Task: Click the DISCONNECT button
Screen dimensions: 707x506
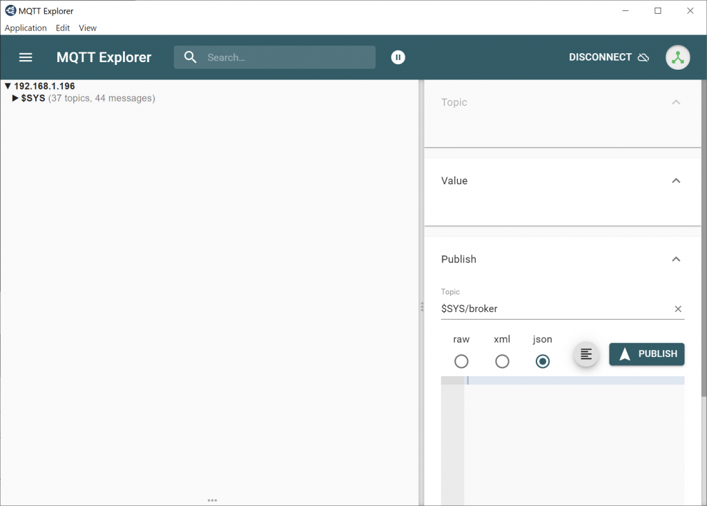Action: point(609,57)
